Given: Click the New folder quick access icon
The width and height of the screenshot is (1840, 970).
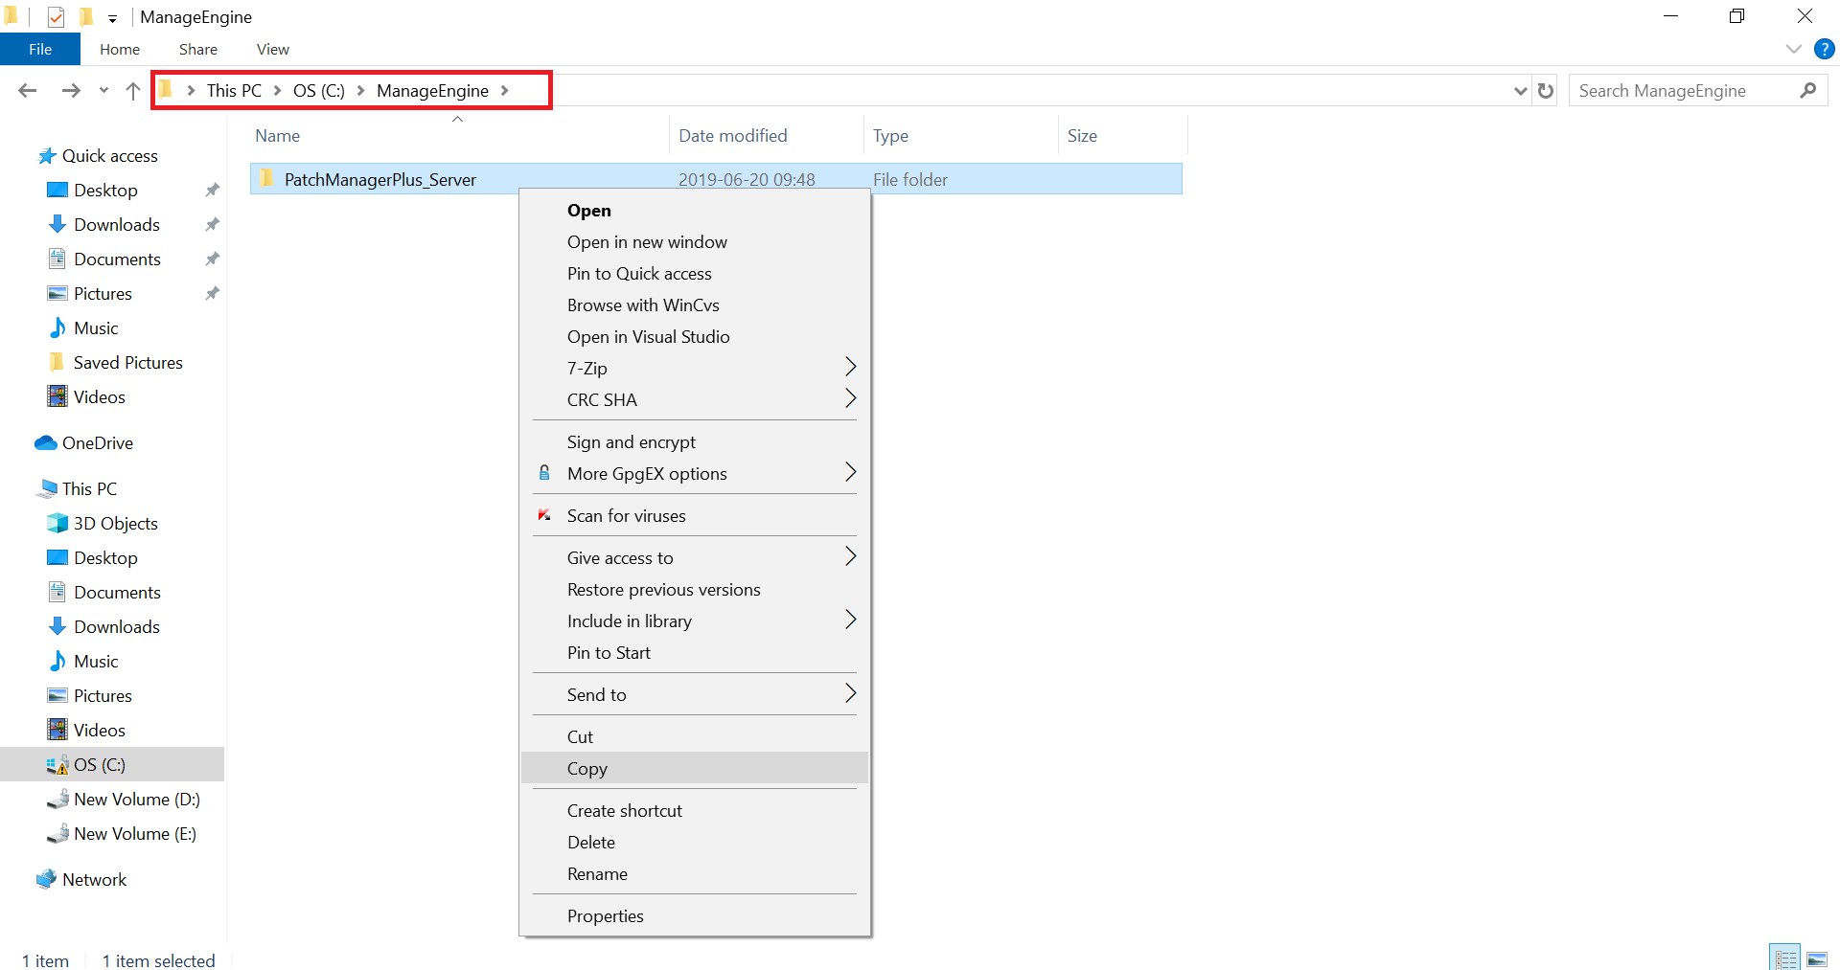Looking at the screenshot, I should pos(86,16).
